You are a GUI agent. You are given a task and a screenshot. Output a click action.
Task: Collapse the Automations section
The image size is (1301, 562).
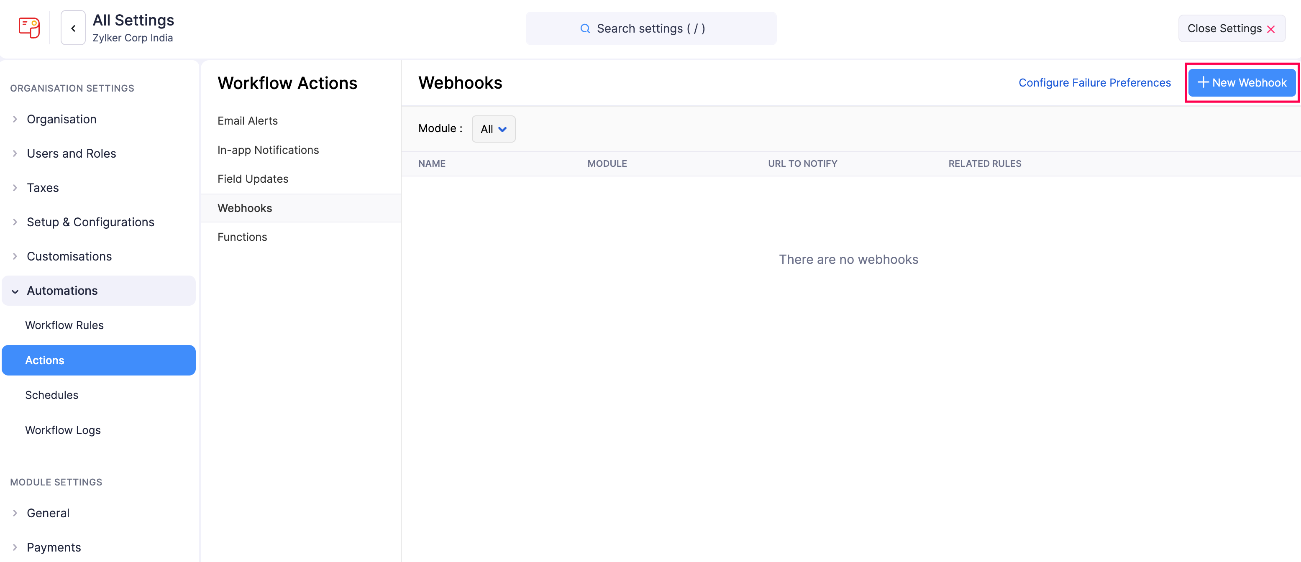[98, 291]
